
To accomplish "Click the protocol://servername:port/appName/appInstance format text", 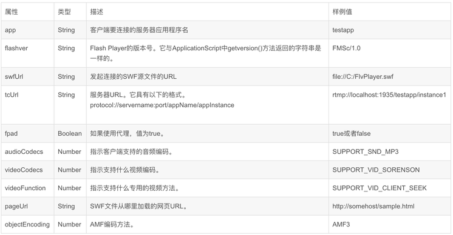I will 162,105.
